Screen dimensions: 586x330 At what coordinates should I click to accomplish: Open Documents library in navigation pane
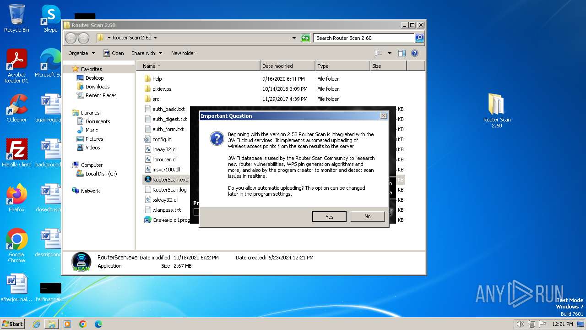(x=98, y=121)
